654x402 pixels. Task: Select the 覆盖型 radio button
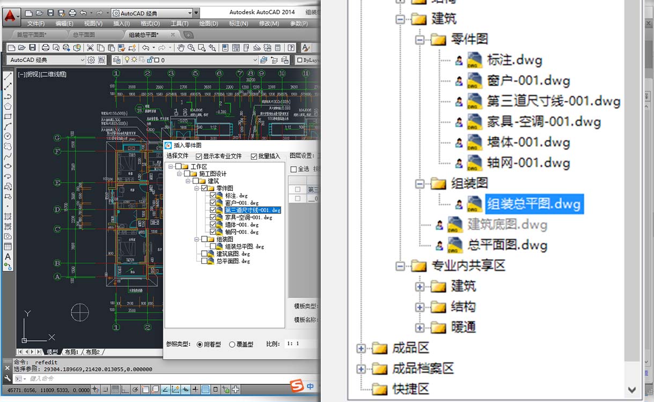pos(232,344)
